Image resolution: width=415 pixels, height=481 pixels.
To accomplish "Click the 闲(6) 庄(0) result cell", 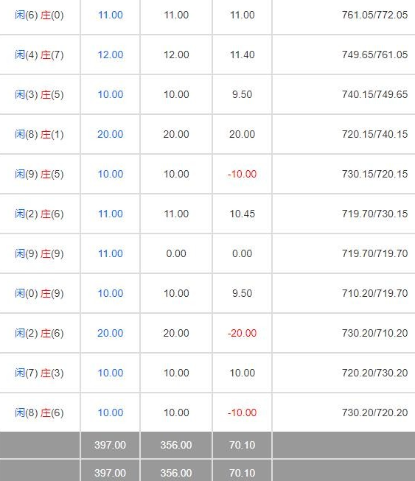I will (x=39, y=15).
